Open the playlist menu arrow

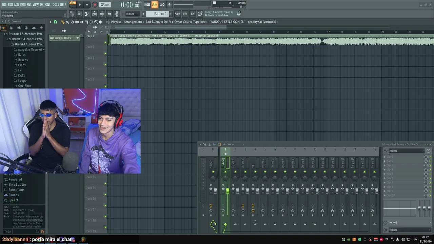click(51, 22)
